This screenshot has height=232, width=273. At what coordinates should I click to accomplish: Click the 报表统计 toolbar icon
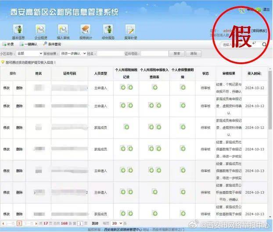coord(86,30)
